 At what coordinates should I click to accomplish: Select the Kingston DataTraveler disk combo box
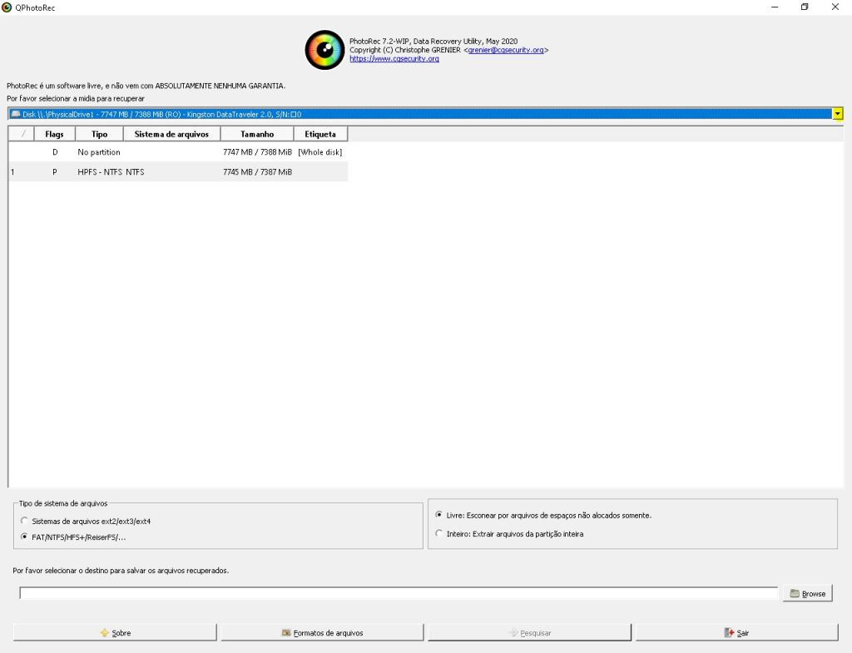point(416,114)
